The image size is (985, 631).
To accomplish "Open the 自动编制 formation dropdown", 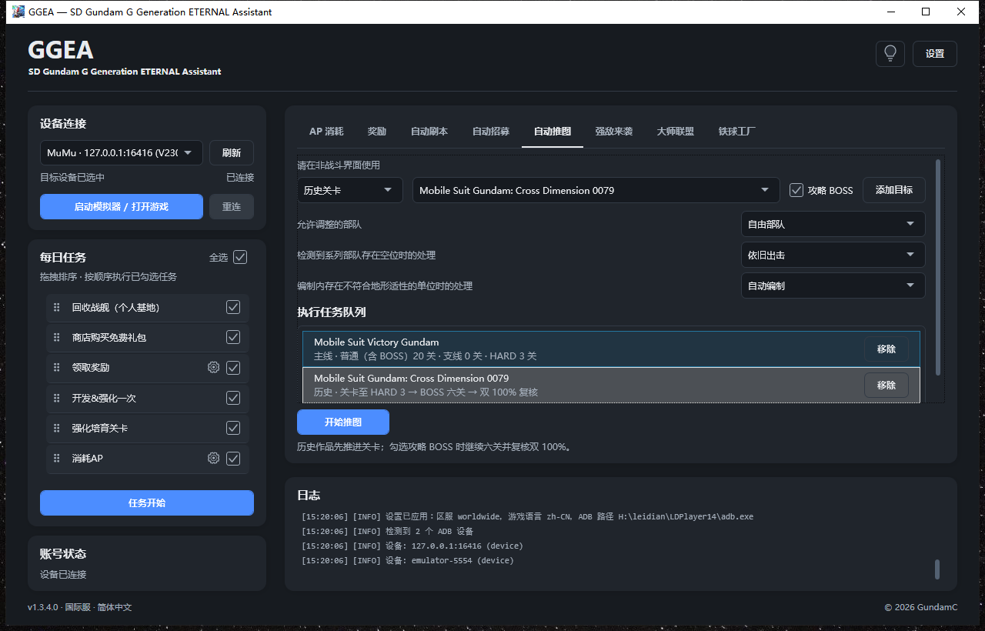I will tap(833, 285).
